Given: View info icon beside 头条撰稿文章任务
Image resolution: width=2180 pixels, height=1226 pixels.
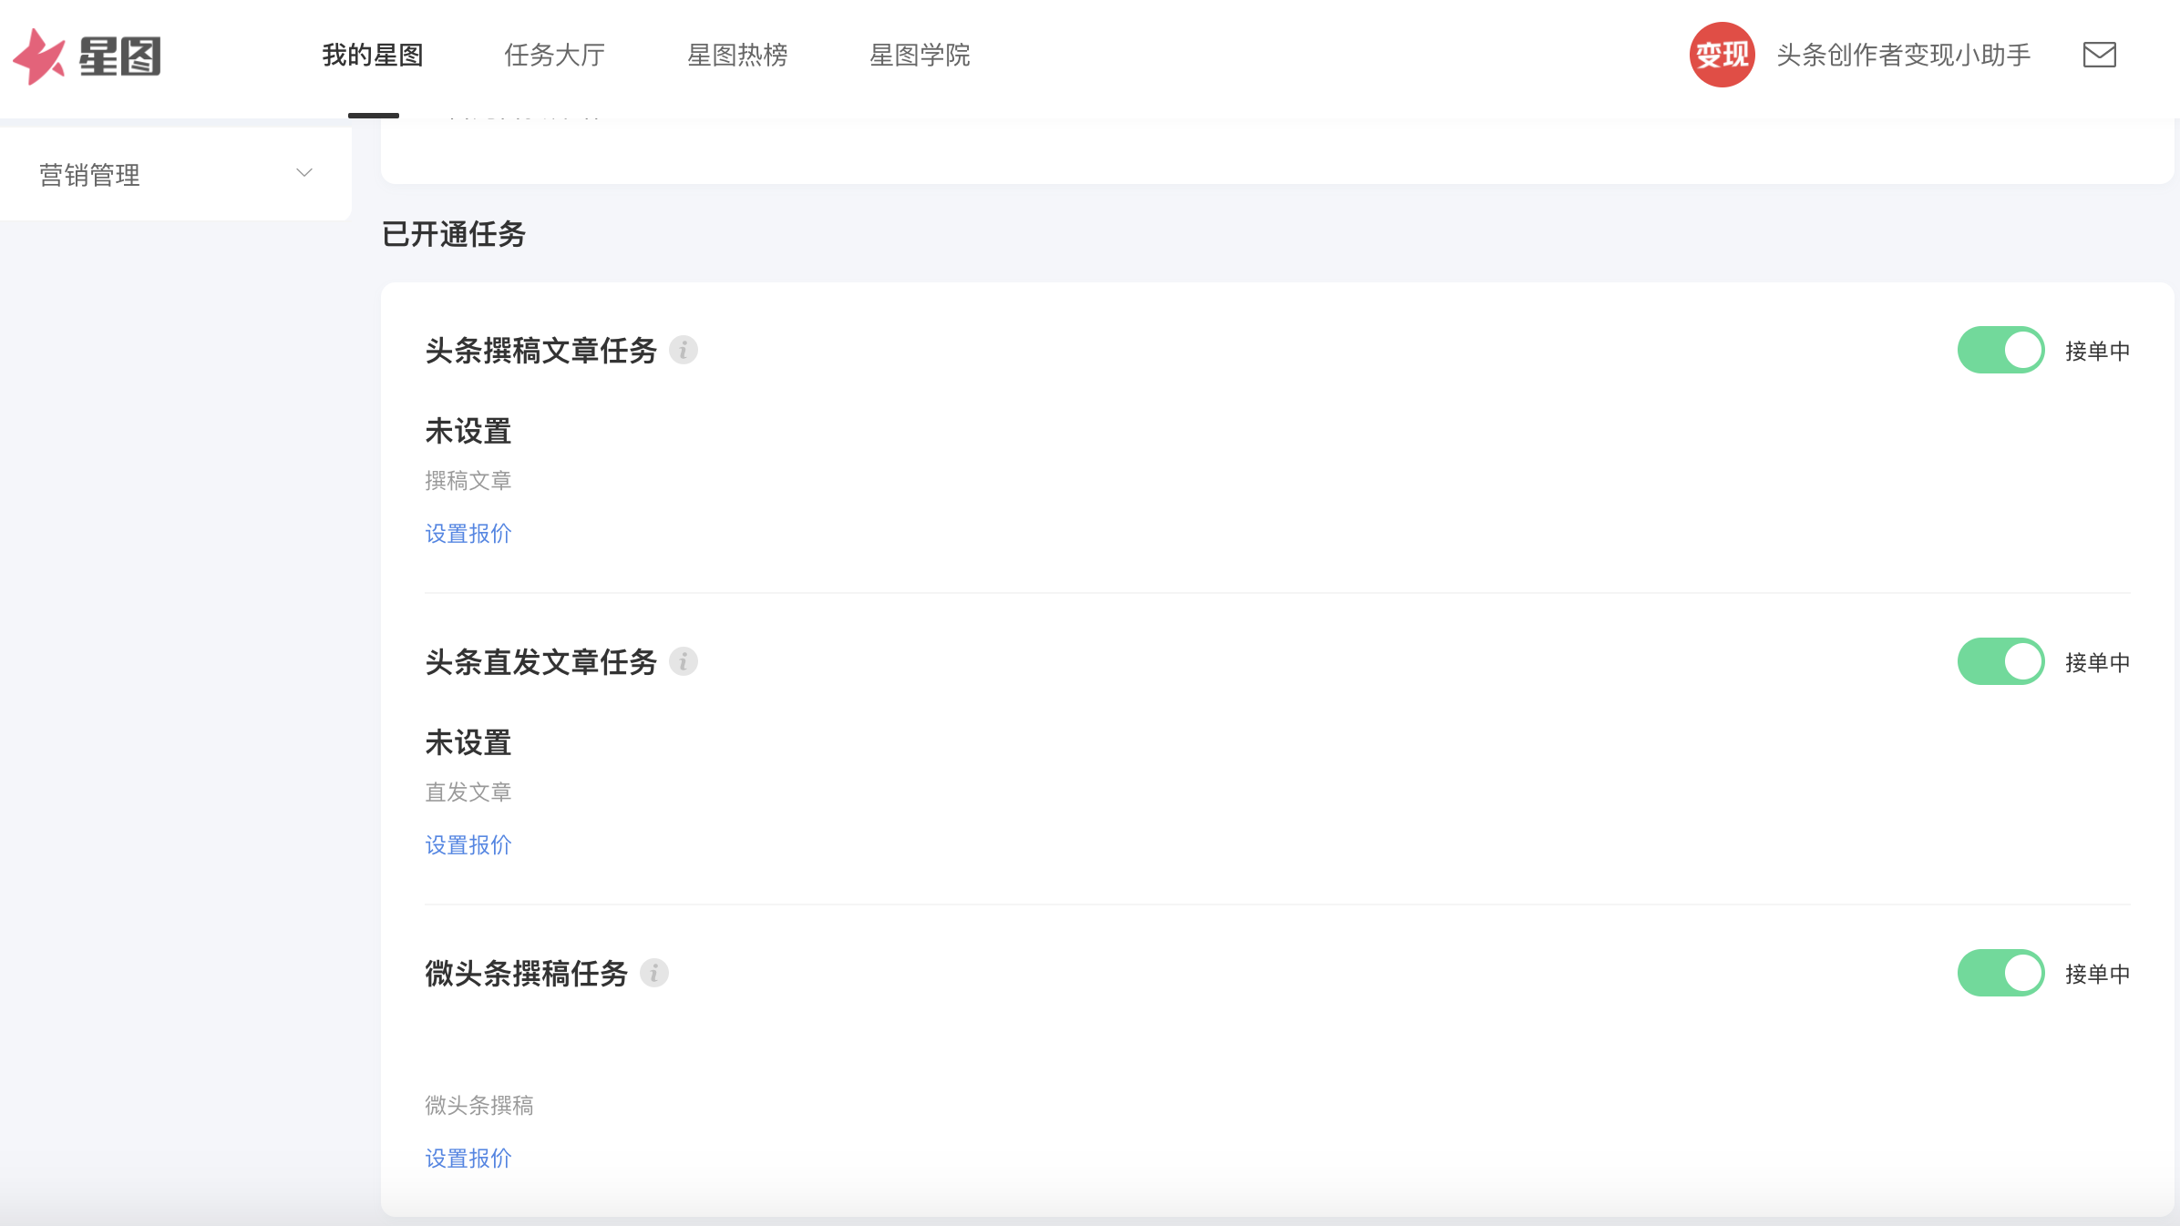Looking at the screenshot, I should coord(684,350).
